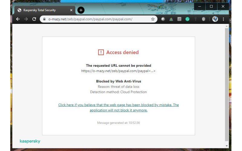242x151 pixels.
Task: Open the Chrome three-dot menu
Action: coord(223,19)
